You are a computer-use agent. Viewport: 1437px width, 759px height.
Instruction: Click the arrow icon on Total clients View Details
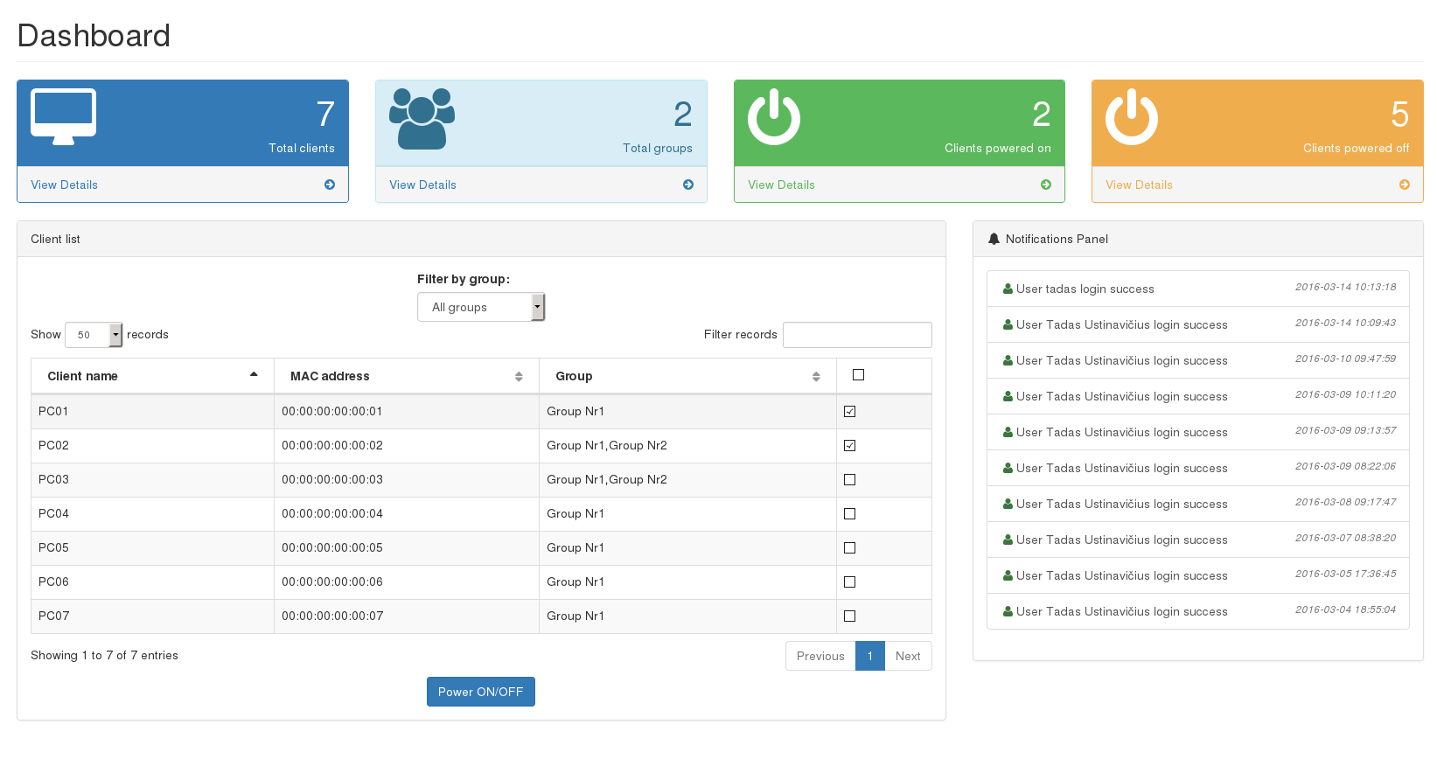coord(330,185)
